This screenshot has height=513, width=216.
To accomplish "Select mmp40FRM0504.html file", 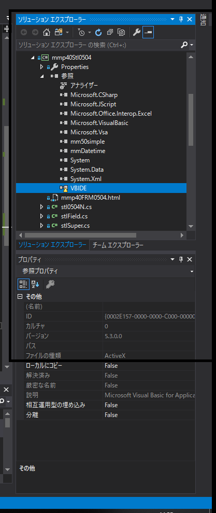I will coord(91,198).
